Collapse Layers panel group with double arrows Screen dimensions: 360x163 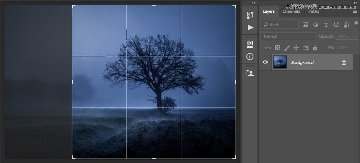(x=355, y=3)
